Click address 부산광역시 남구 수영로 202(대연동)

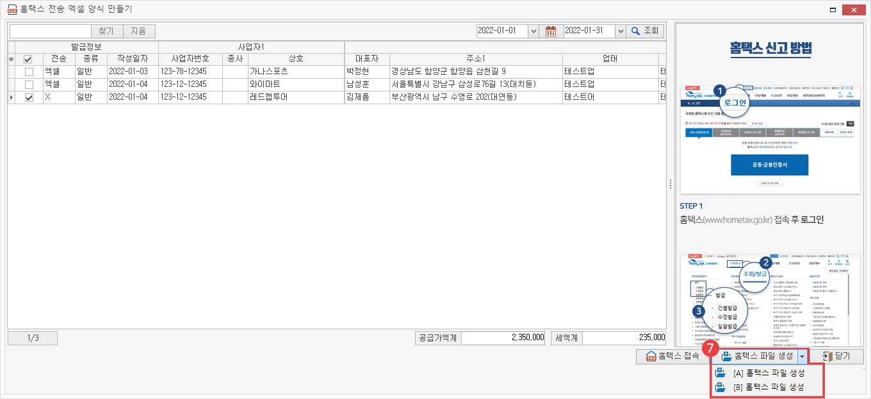pos(476,97)
